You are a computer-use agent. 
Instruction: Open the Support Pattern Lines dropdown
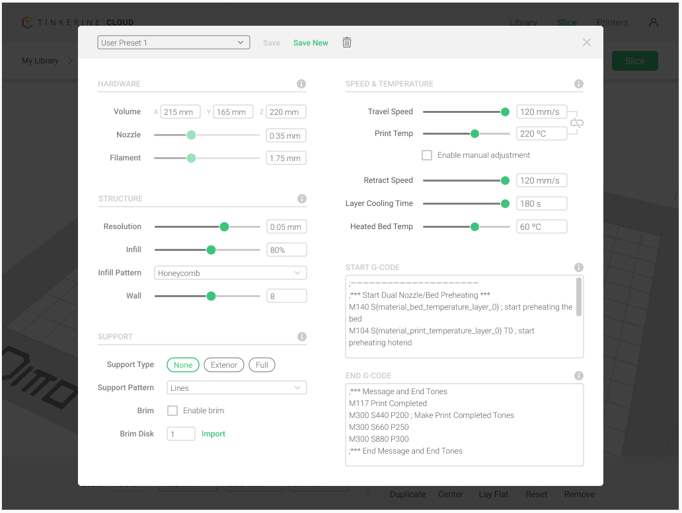[x=237, y=388]
